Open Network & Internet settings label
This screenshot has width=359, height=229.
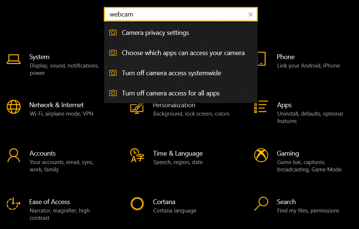pos(56,105)
